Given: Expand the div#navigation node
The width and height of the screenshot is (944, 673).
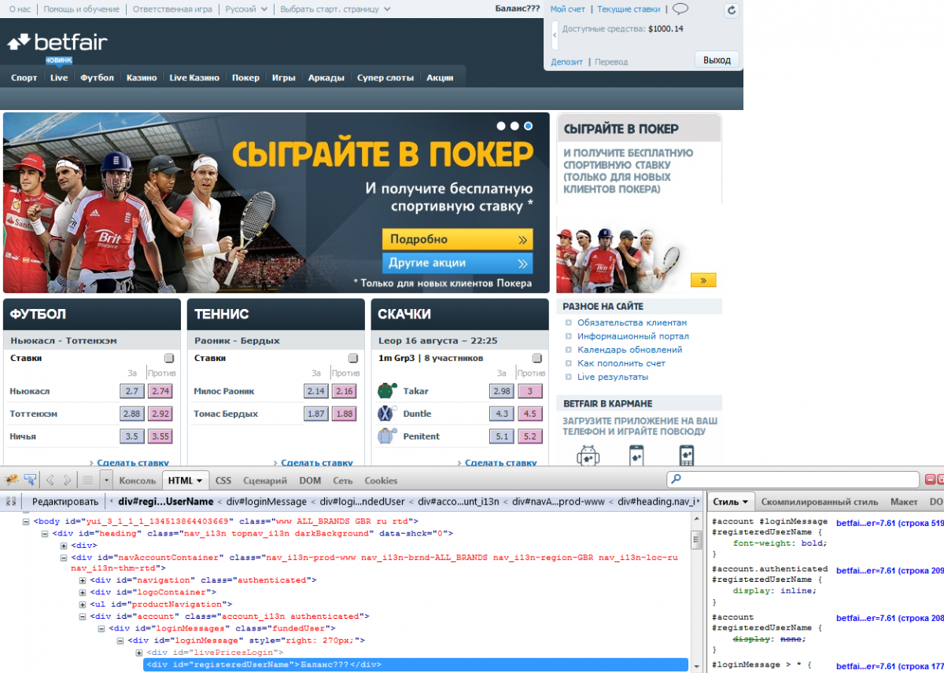Looking at the screenshot, I should (x=83, y=580).
